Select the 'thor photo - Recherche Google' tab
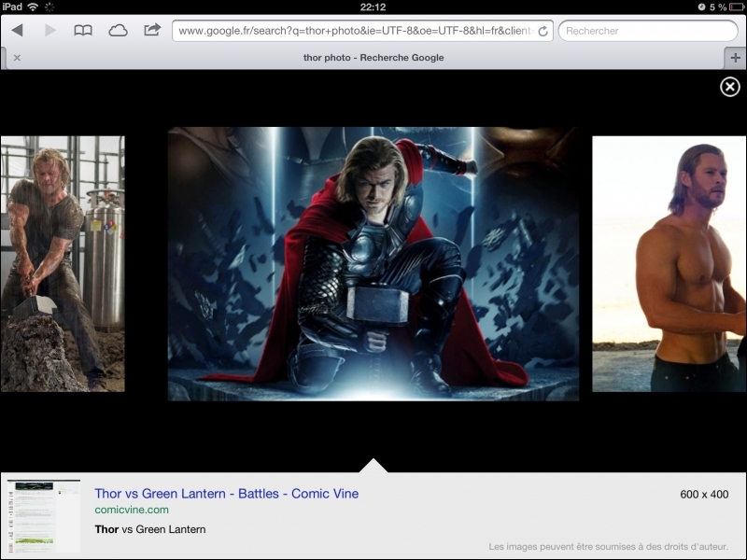 pos(373,58)
